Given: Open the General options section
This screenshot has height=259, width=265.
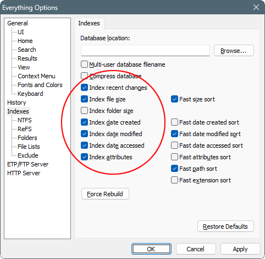Looking at the screenshot, I should tap(18, 23).
